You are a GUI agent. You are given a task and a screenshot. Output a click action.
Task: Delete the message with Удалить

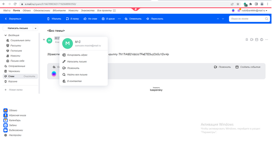[54, 19]
